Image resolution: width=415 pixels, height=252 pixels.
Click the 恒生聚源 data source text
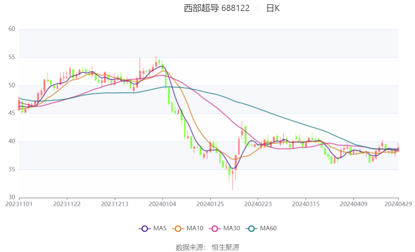(x=225, y=248)
